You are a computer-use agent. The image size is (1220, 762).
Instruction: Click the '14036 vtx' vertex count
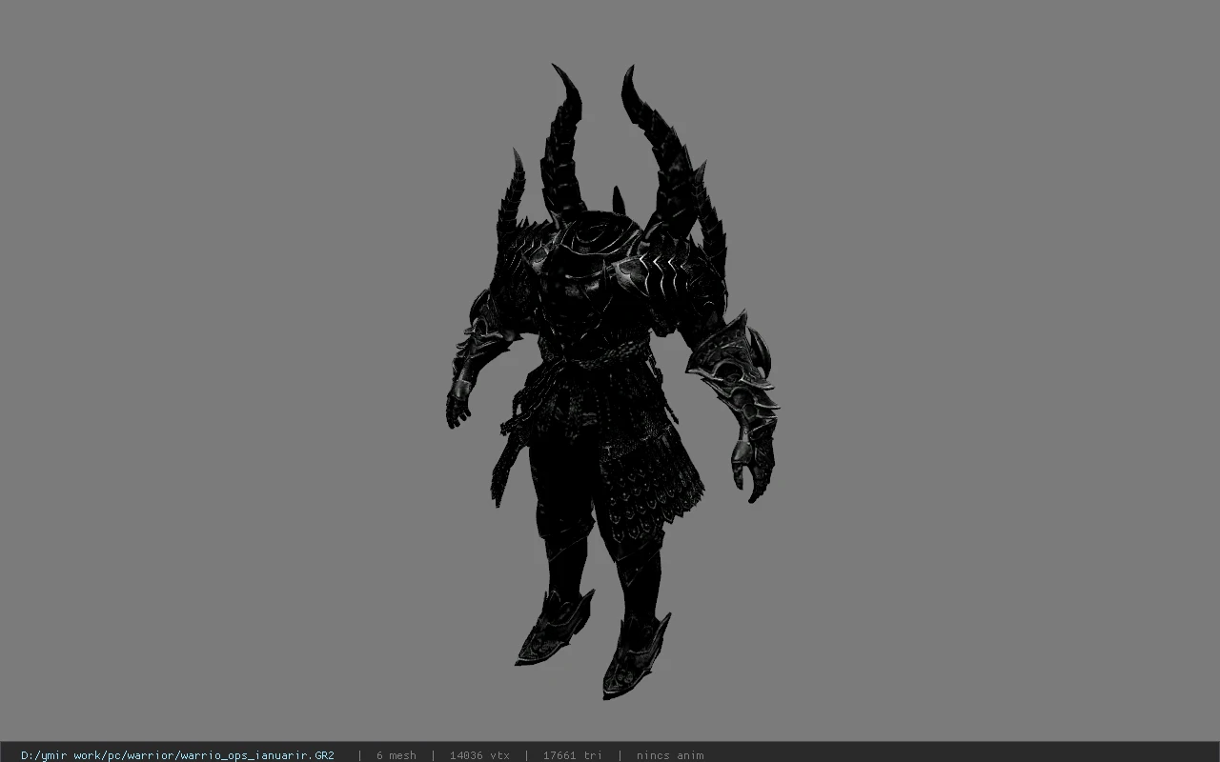(x=479, y=755)
